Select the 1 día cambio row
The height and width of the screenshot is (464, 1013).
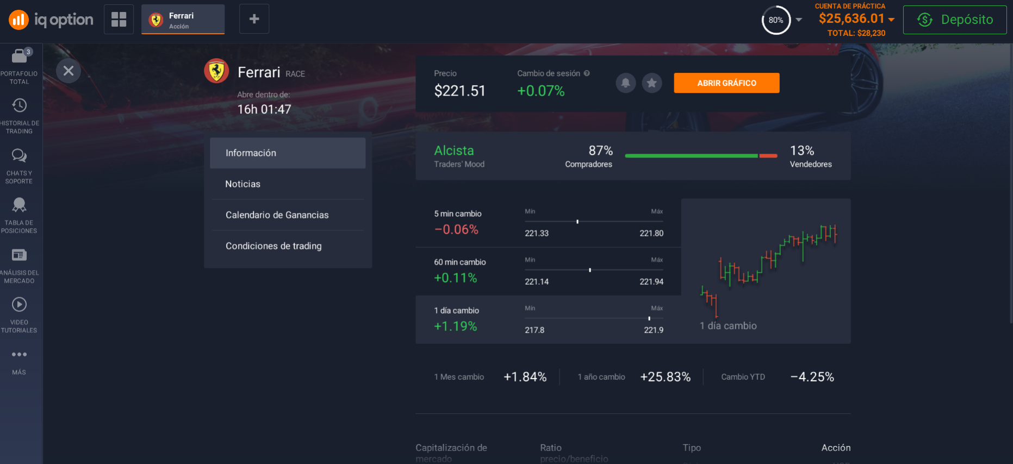[548, 319]
